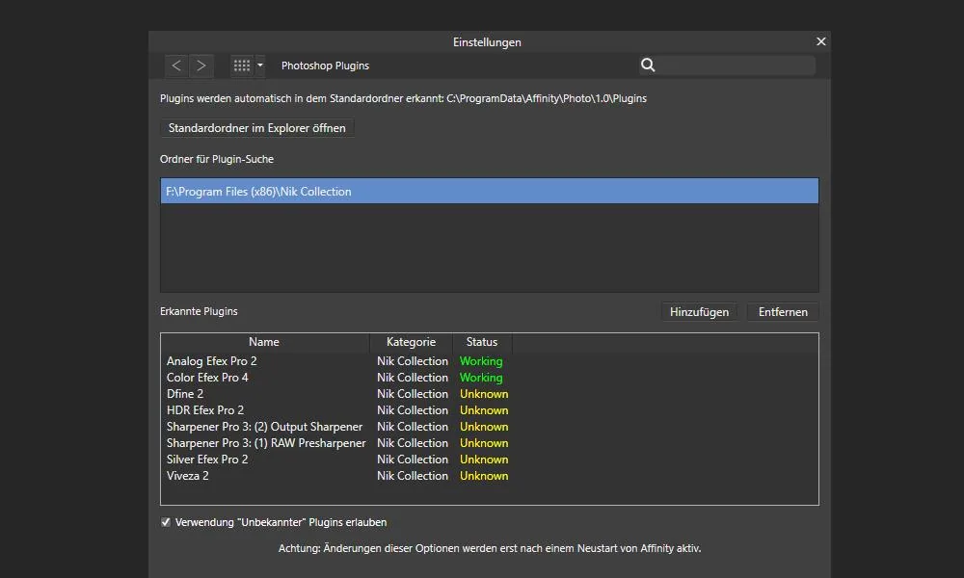The width and height of the screenshot is (964, 578).
Task: Click Working status of Color Efex Pro 4
Action: [481, 378]
